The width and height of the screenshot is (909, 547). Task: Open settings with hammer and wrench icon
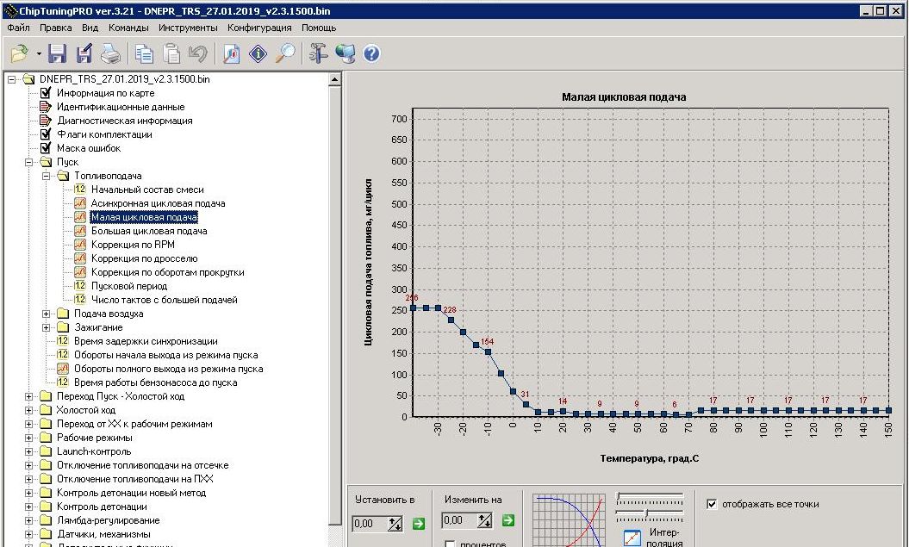(318, 54)
